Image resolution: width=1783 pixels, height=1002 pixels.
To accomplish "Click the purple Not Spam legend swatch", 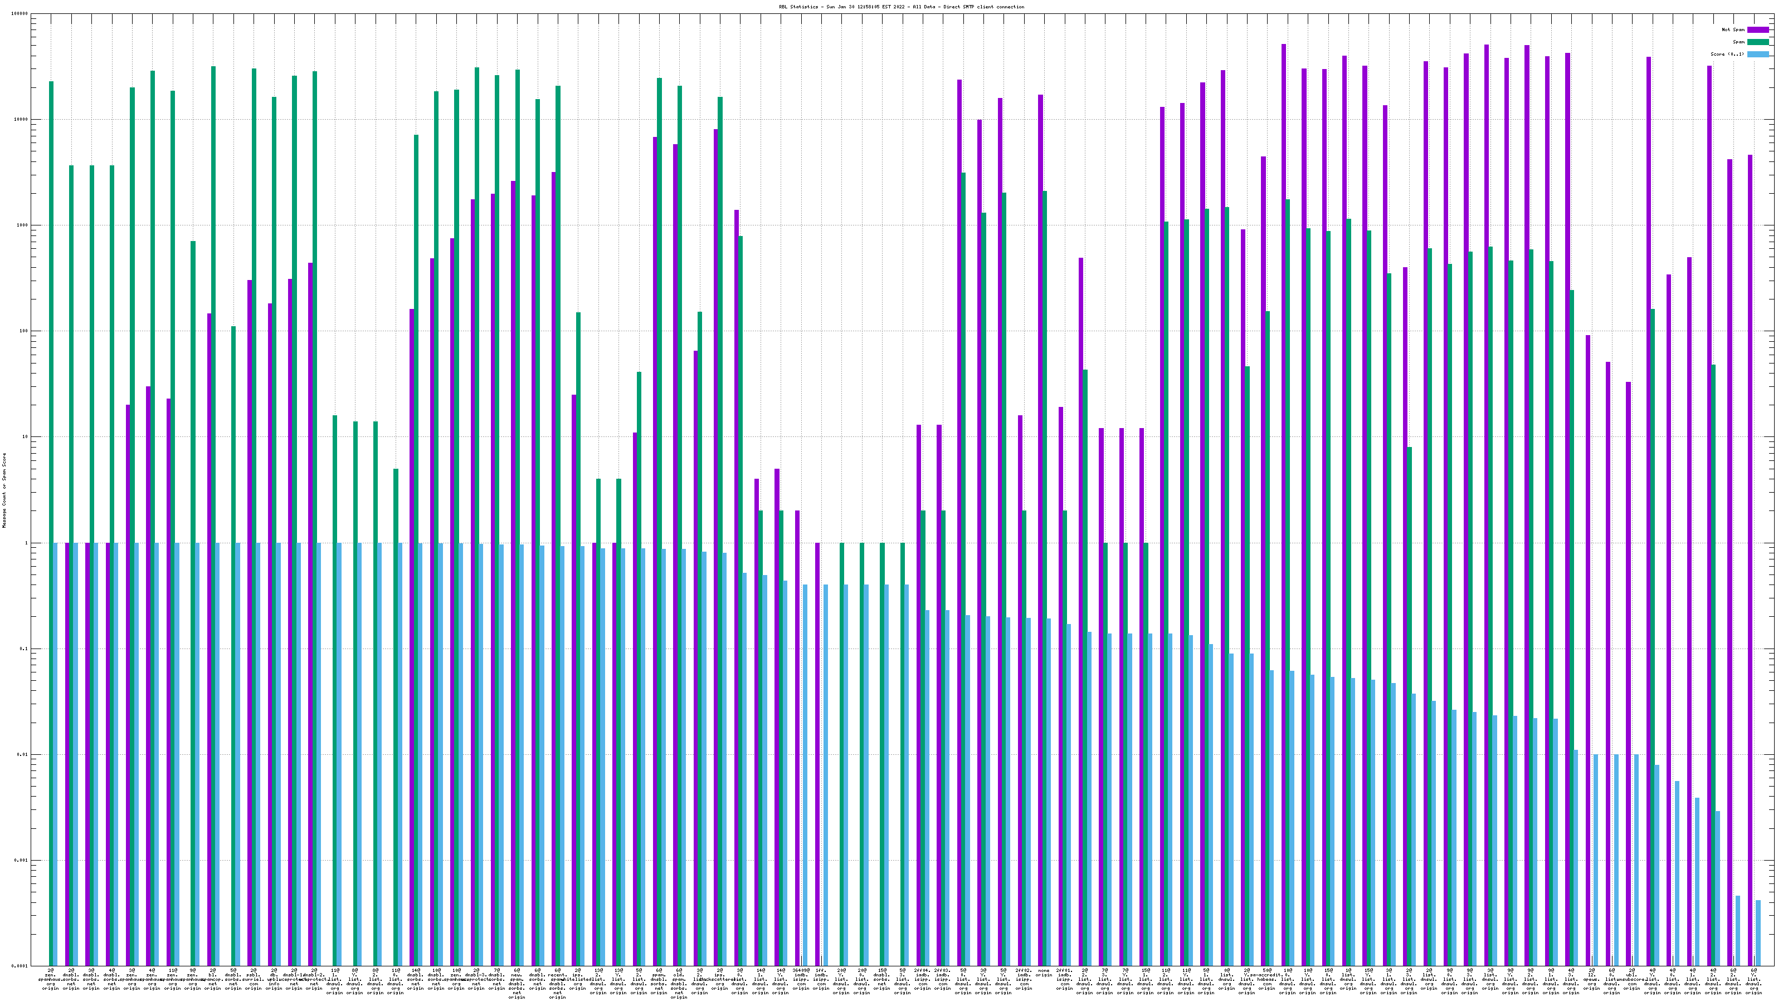I will point(1758,30).
